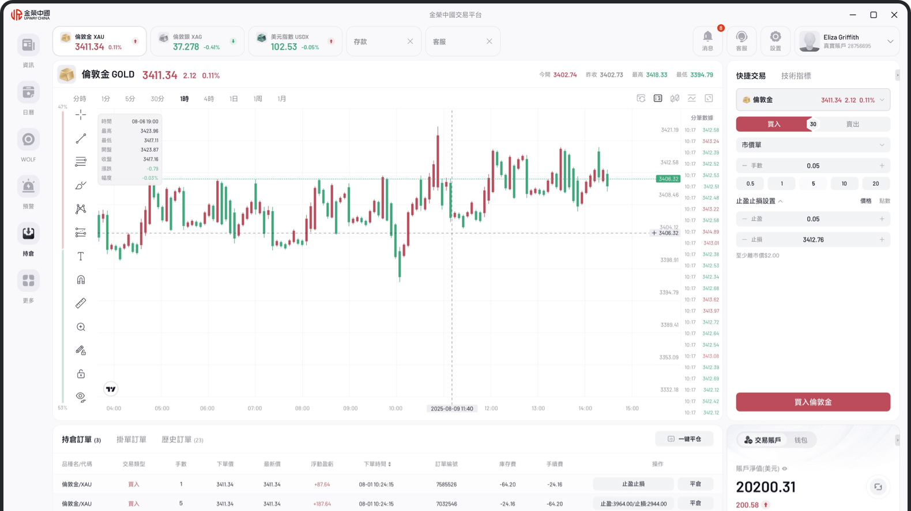The height and width of the screenshot is (511, 911).
Task: Click the 買入倫敦金 button
Action: [812, 402]
